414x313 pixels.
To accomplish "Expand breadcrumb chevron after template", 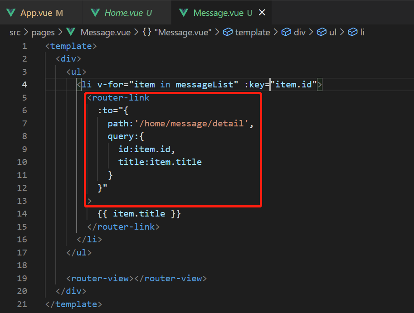I will click(x=276, y=32).
